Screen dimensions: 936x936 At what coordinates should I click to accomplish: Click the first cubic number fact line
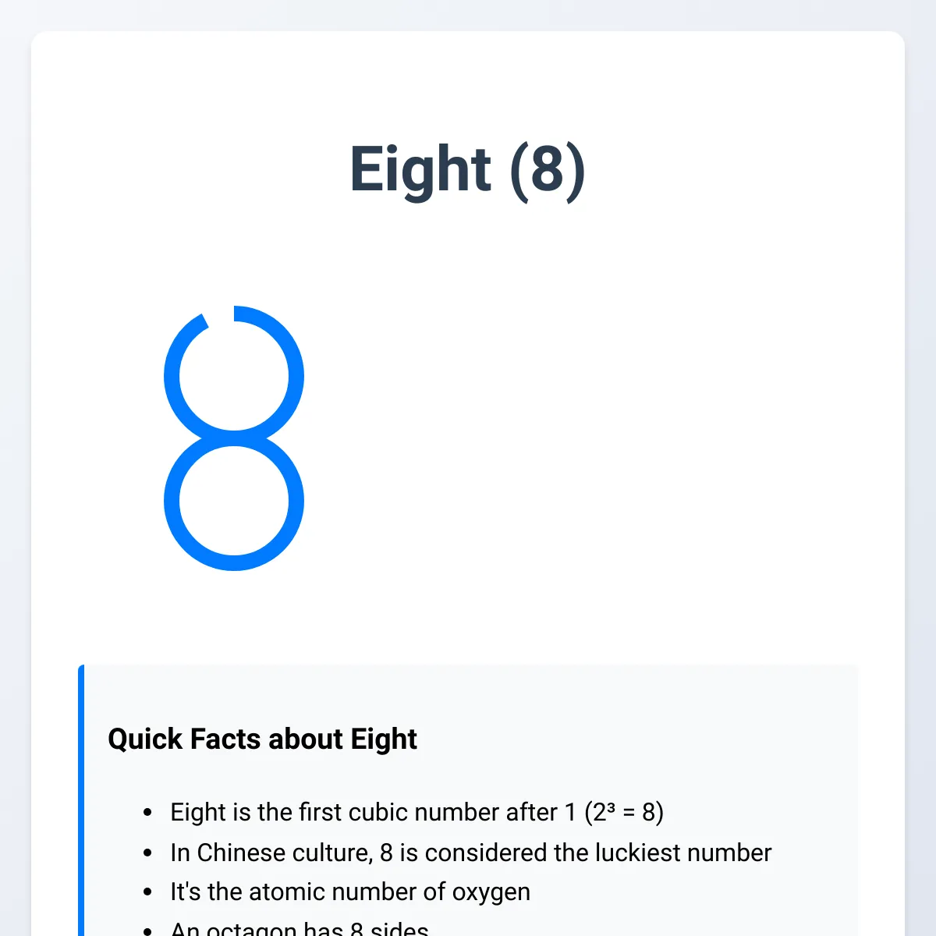tap(417, 812)
